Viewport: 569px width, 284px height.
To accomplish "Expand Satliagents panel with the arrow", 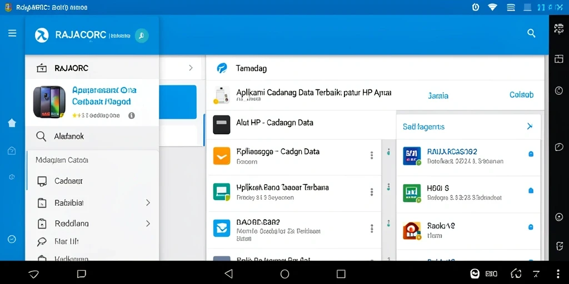I will click(x=530, y=126).
